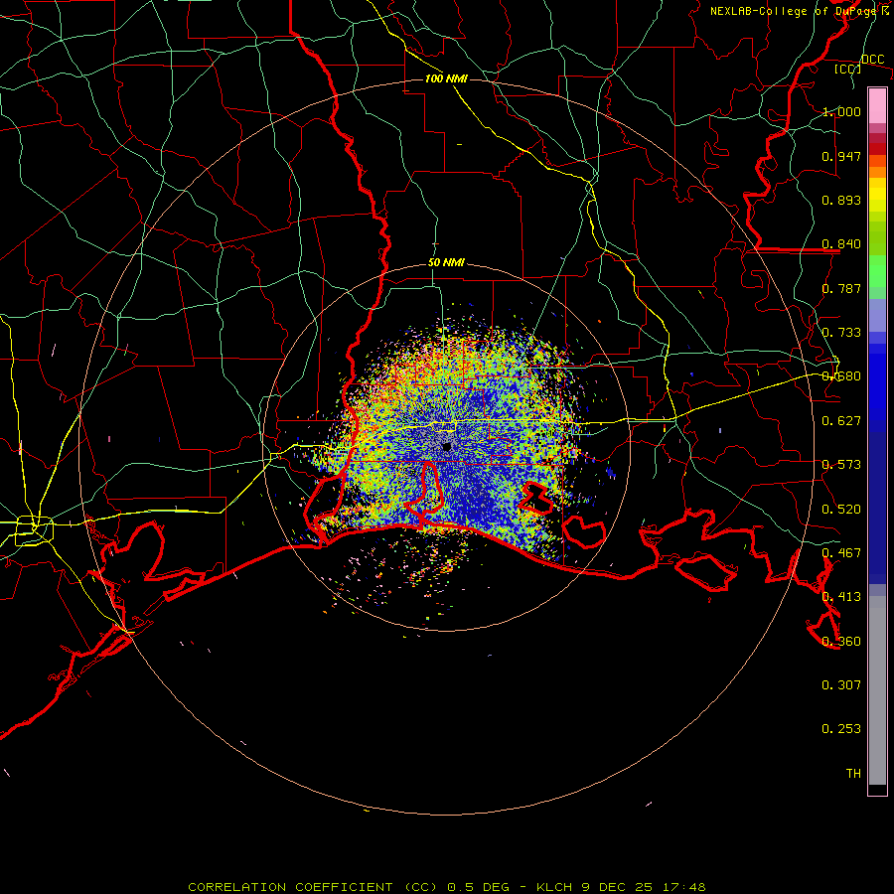Click the black radar site dot at center
894x894 pixels.
click(447, 446)
